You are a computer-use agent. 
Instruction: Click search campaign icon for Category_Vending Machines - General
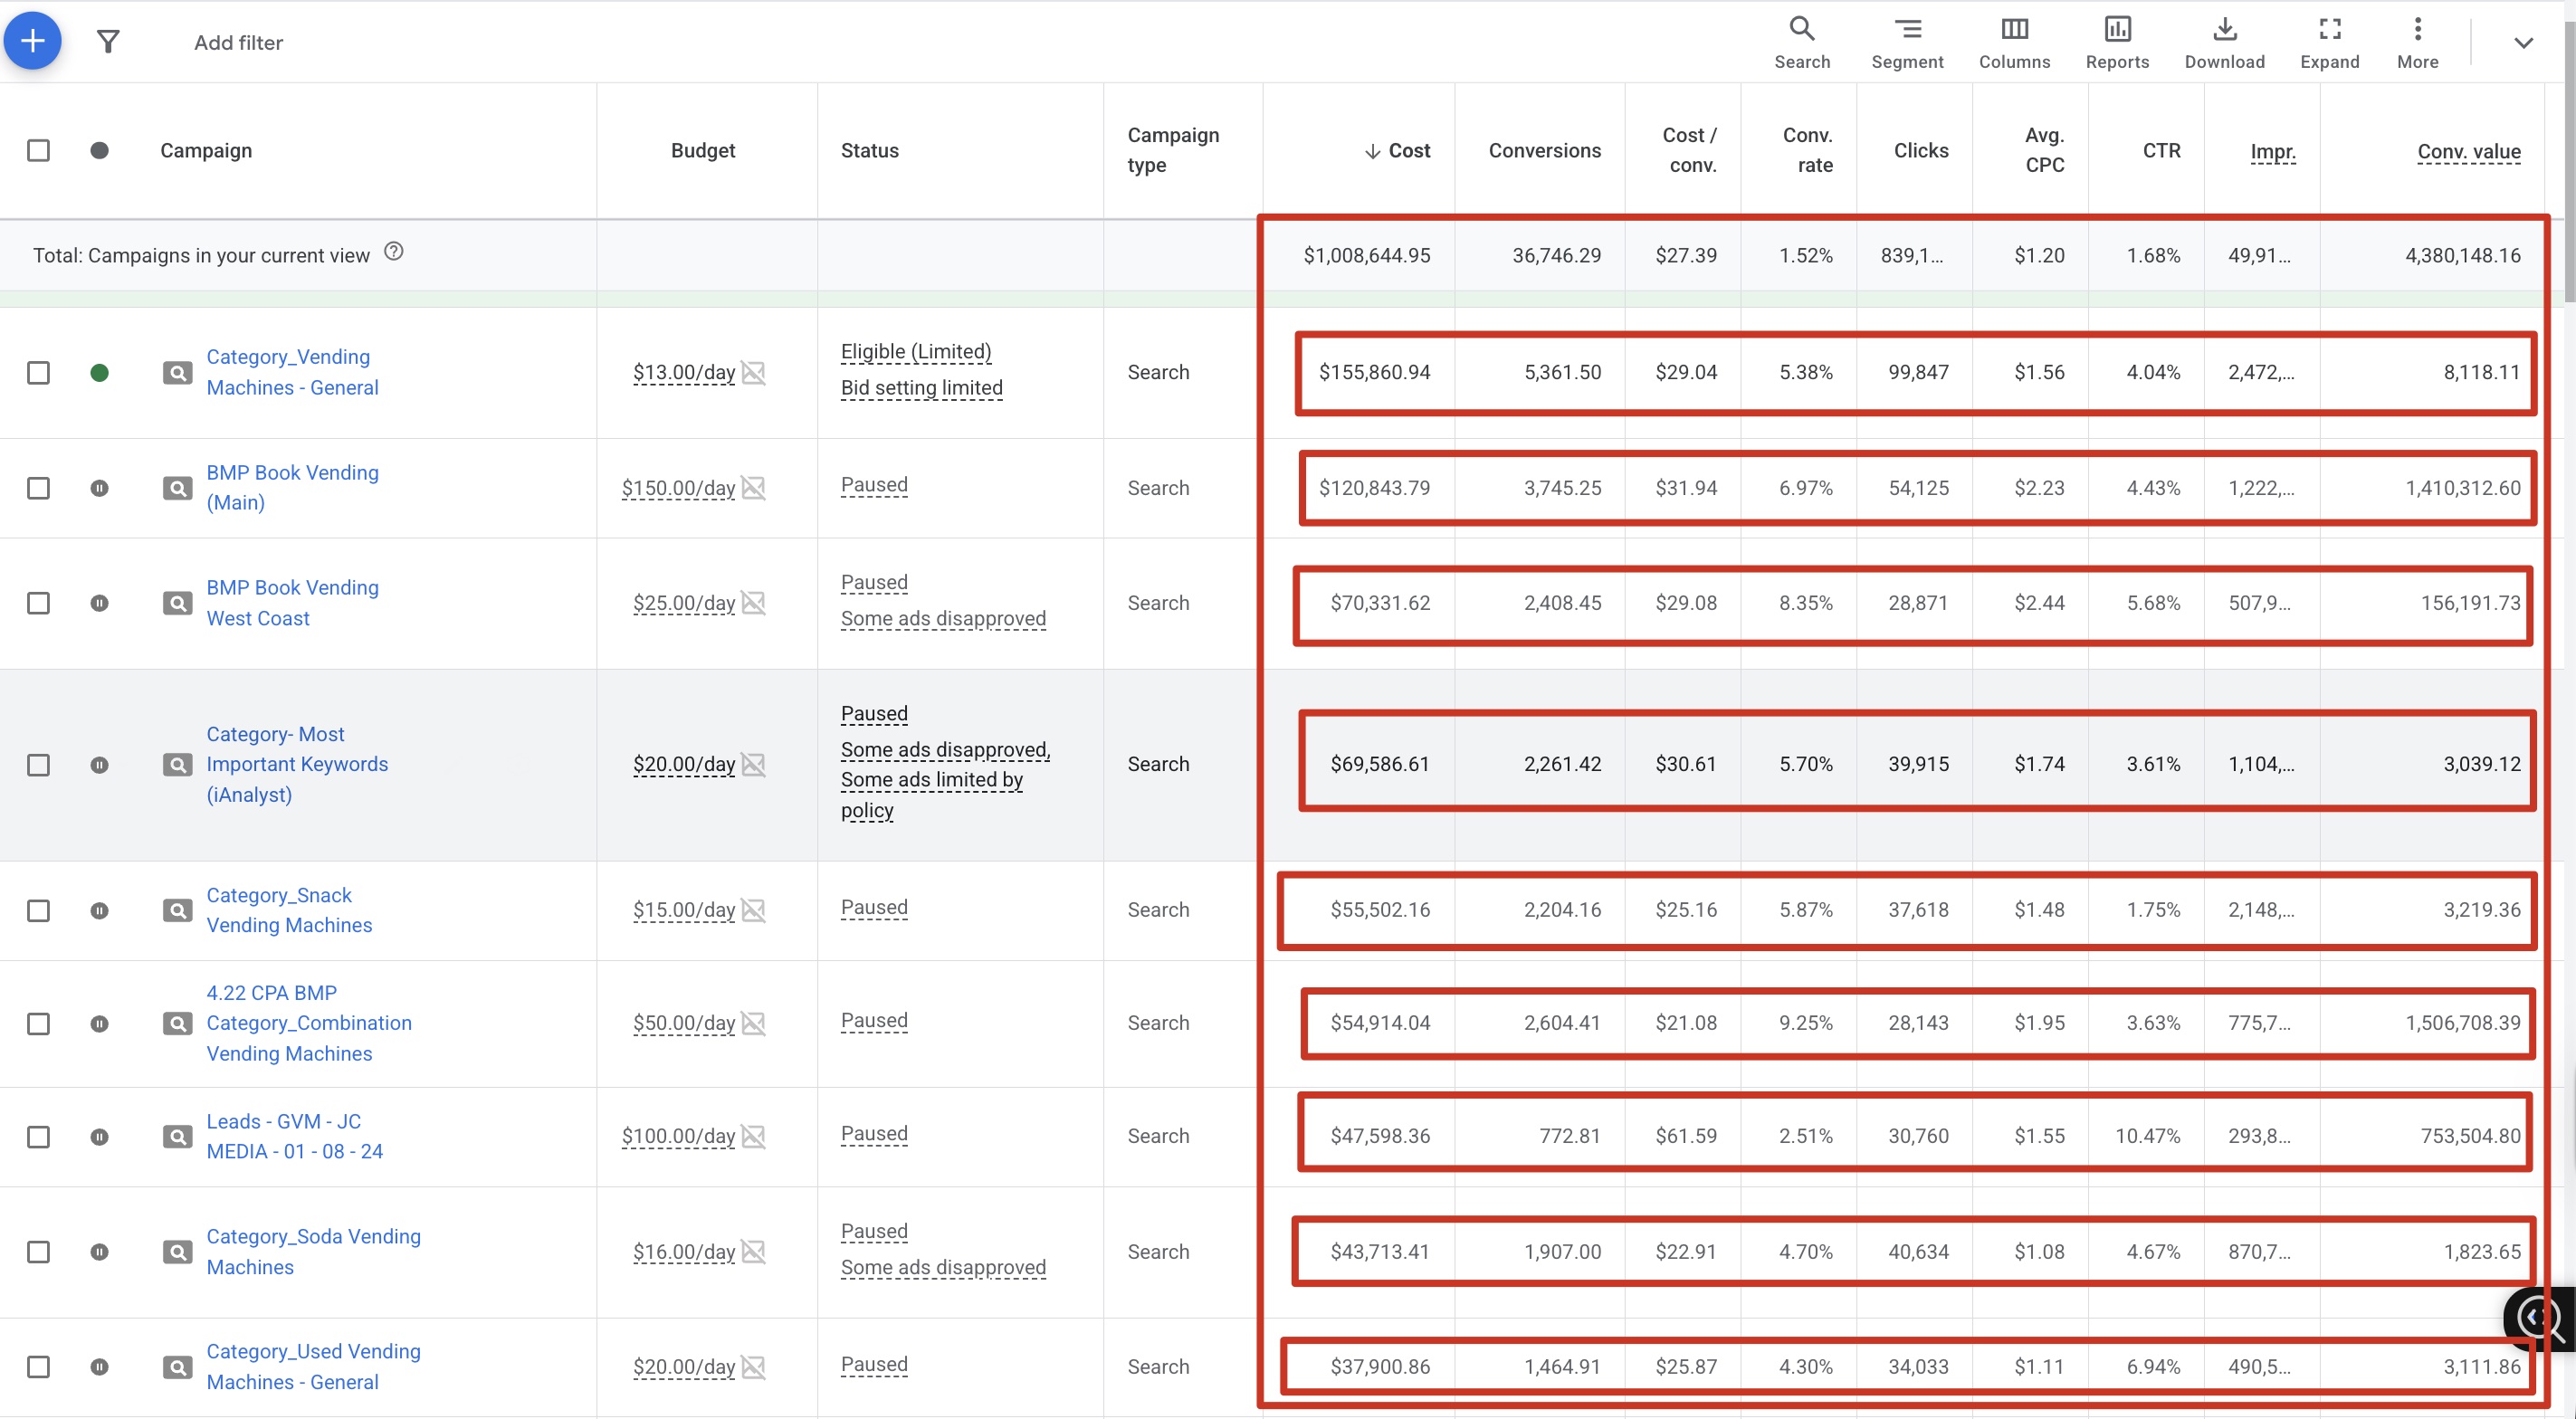point(177,373)
